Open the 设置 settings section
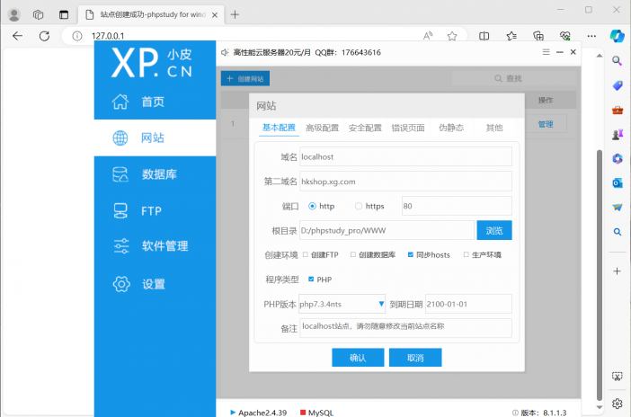 (155, 284)
